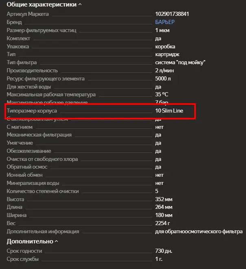Click the Высота 352 мм value
The width and height of the screenshot is (246, 269).
(x=164, y=199)
